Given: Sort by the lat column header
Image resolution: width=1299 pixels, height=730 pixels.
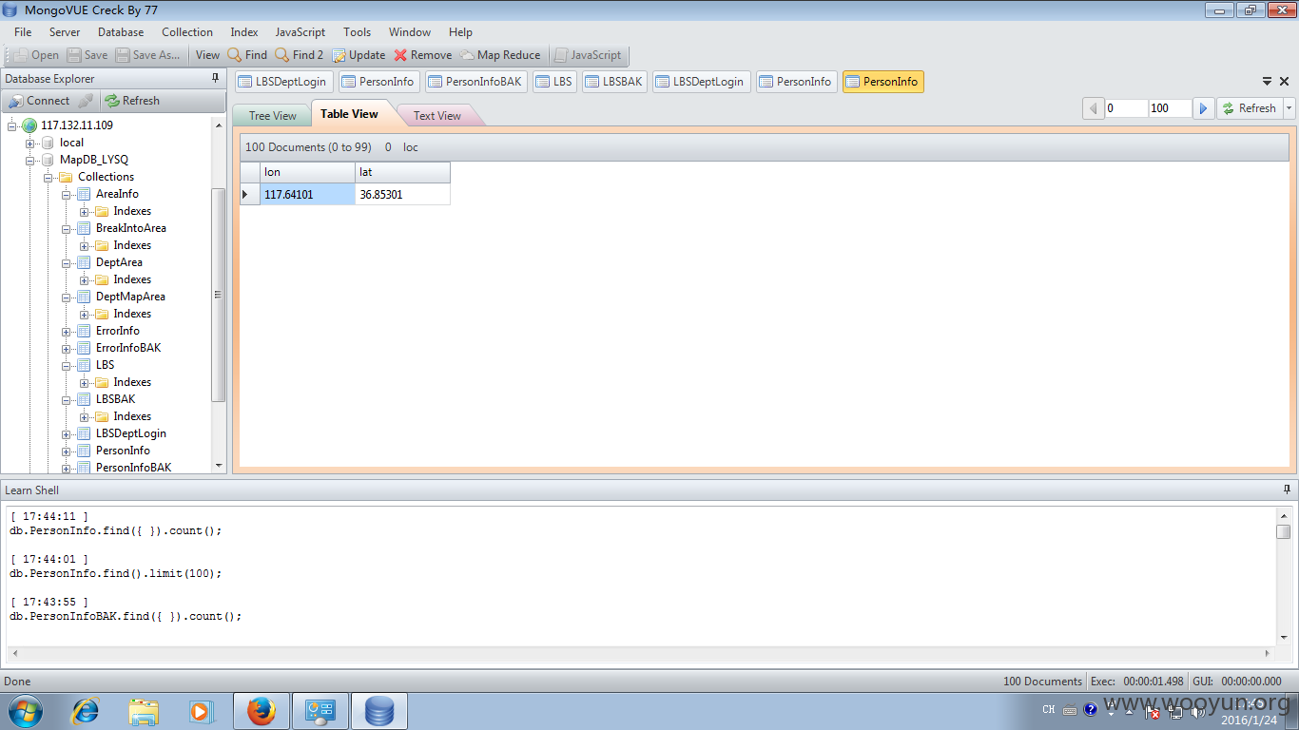Looking at the screenshot, I should click(x=402, y=172).
